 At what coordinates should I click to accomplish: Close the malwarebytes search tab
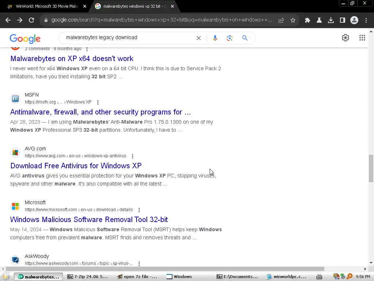[x=172, y=7]
